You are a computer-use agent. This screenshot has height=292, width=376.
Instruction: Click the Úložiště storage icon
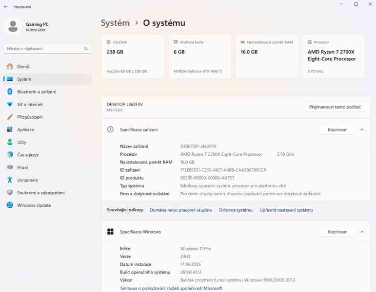pos(109,42)
